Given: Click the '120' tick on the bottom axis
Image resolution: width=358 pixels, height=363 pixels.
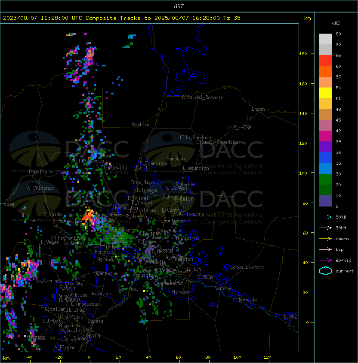Looking at the screenshot, I should pyautogui.click(x=267, y=357).
